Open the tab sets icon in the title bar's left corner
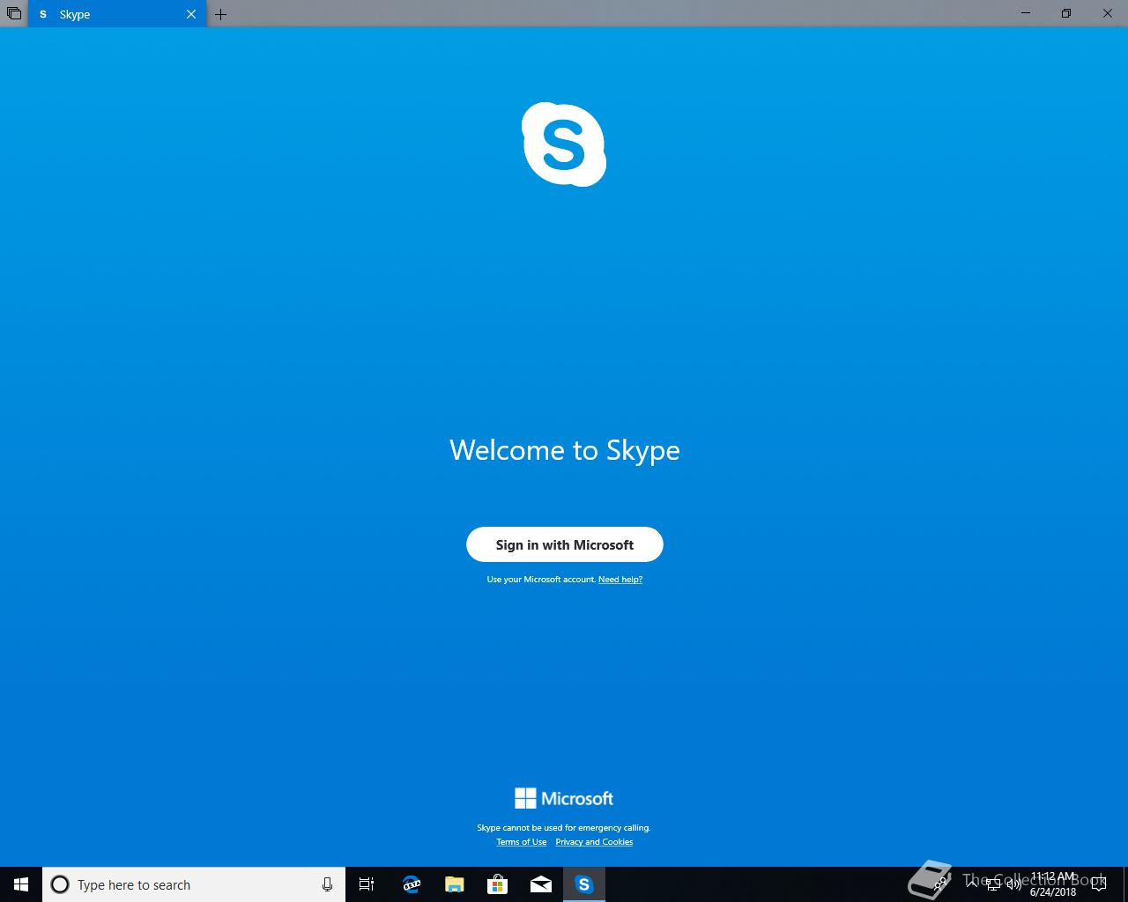The height and width of the screenshot is (902, 1128). [14, 14]
